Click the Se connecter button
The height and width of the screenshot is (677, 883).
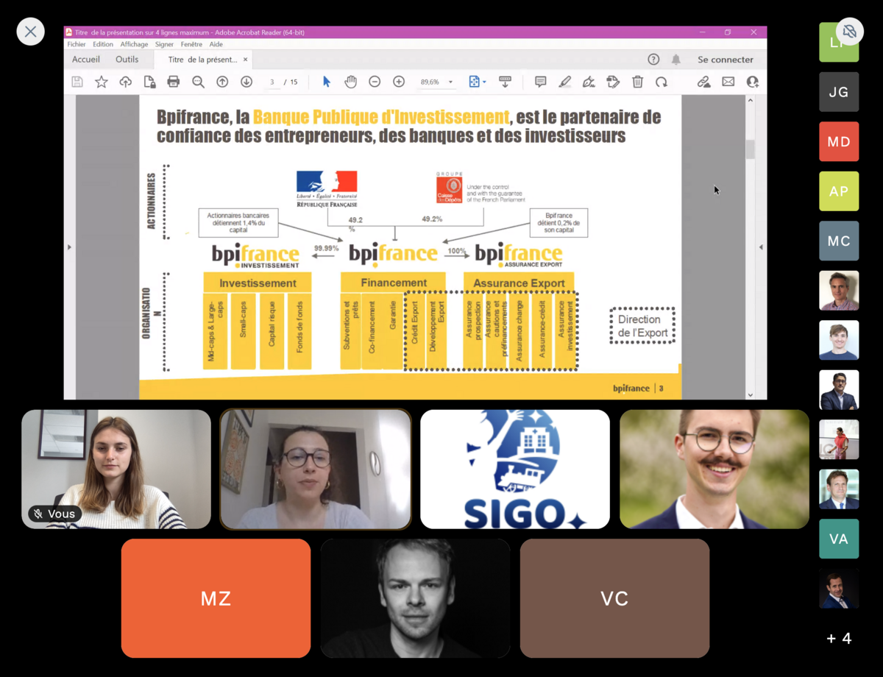coord(725,60)
